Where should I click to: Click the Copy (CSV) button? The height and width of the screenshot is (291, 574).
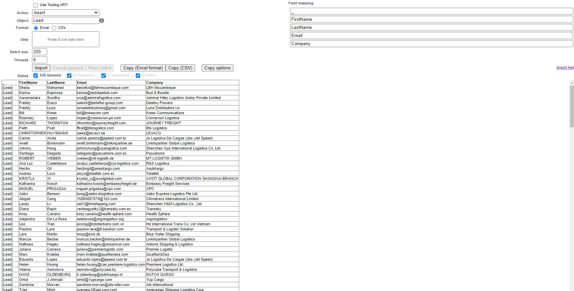180,68
